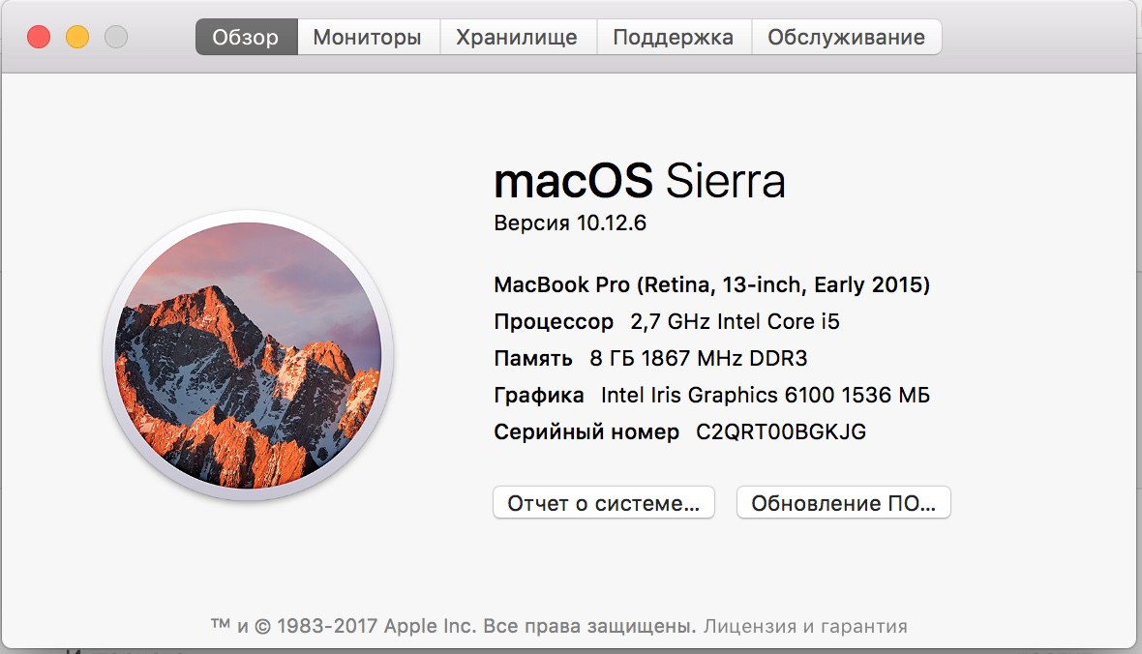
Task: Click the Обновление ПО button
Action: coord(843,502)
